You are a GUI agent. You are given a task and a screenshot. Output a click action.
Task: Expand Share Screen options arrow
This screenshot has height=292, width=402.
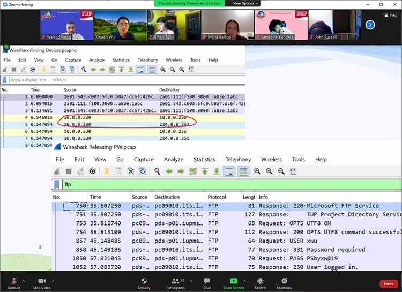pos(244,281)
